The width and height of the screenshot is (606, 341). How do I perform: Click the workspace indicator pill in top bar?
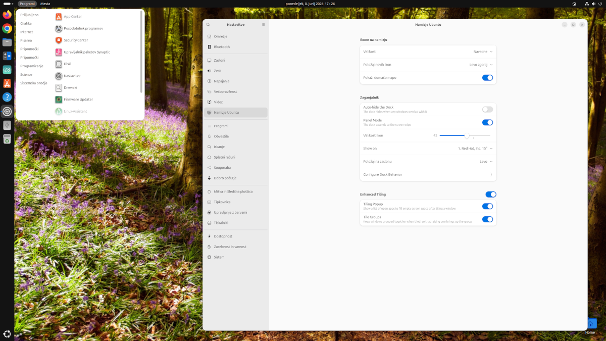click(8, 4)
